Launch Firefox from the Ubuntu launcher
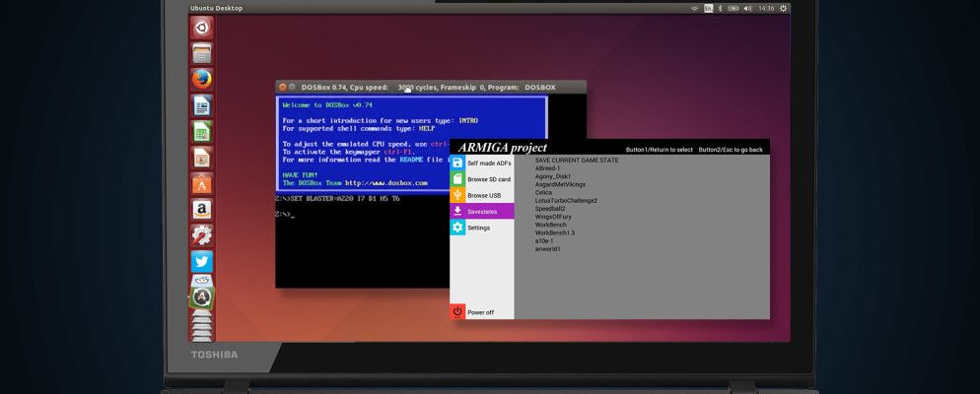This screenshot has width=980, height=394. point(201,80)
